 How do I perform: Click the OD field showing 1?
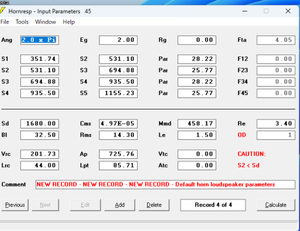click(x=276, y=135)
